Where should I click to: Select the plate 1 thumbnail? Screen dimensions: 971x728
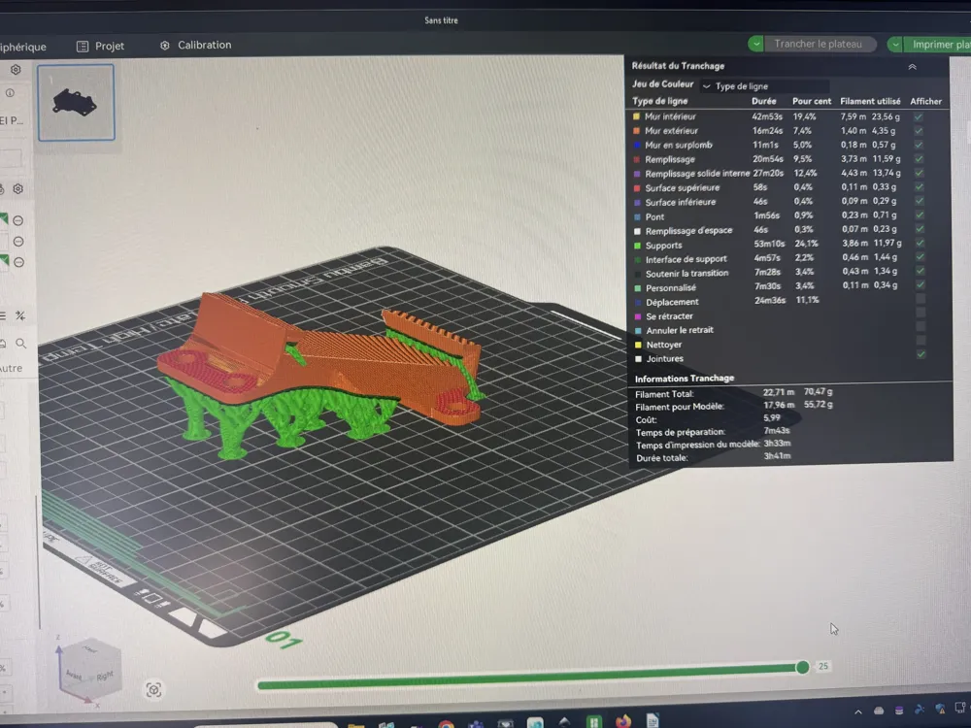point(76,102)
